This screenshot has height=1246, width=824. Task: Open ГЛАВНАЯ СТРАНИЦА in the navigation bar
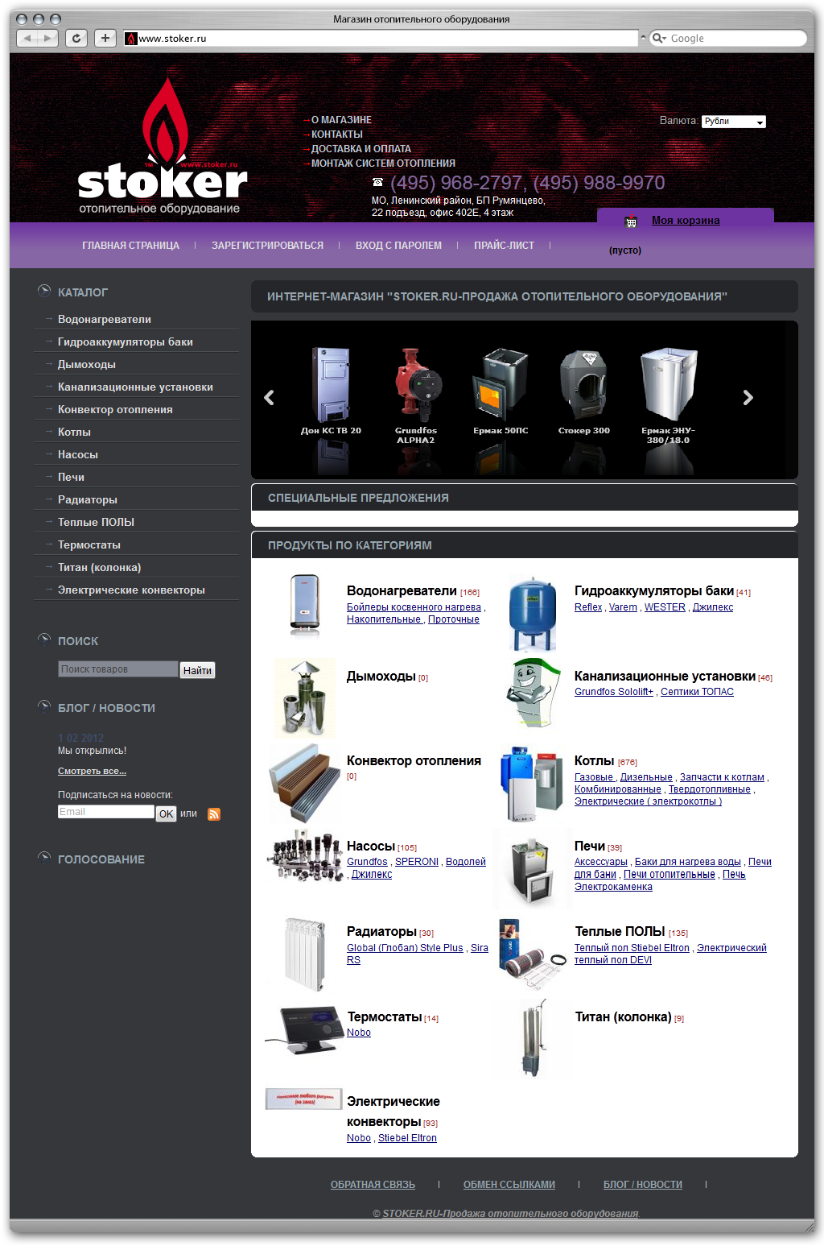click(x=130, y=246)
